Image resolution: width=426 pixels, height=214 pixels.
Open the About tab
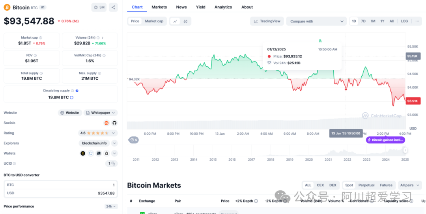tap(247, 7)
